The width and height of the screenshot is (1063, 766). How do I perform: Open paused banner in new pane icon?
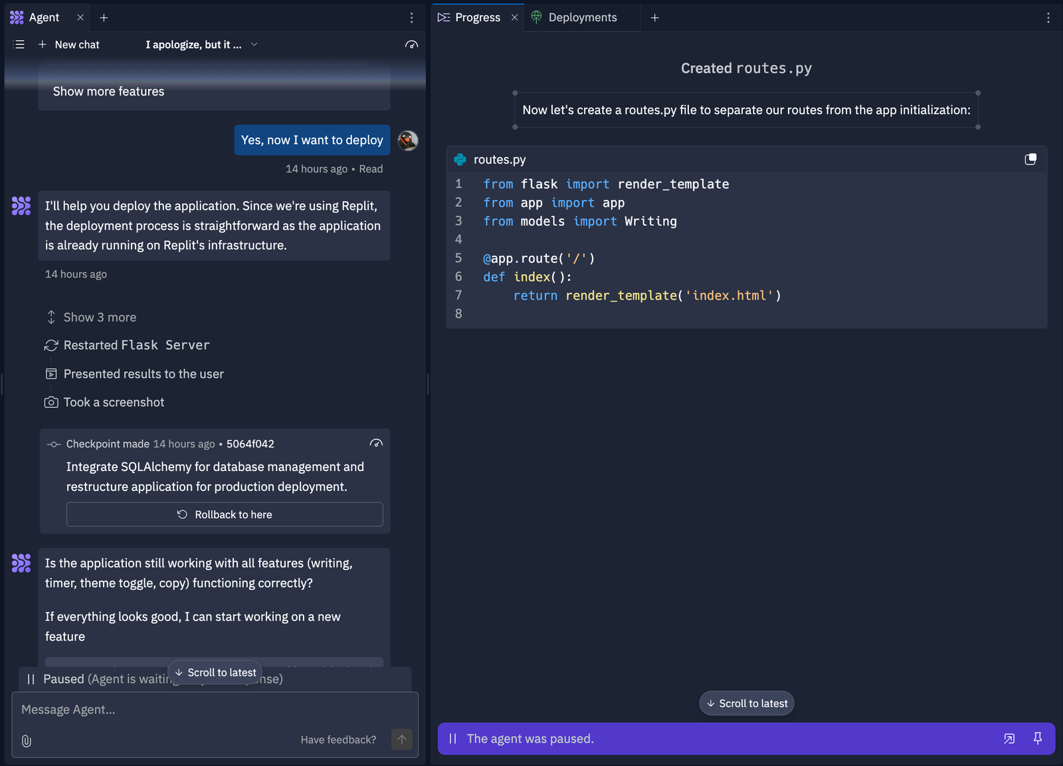(x=1009, y=738)
